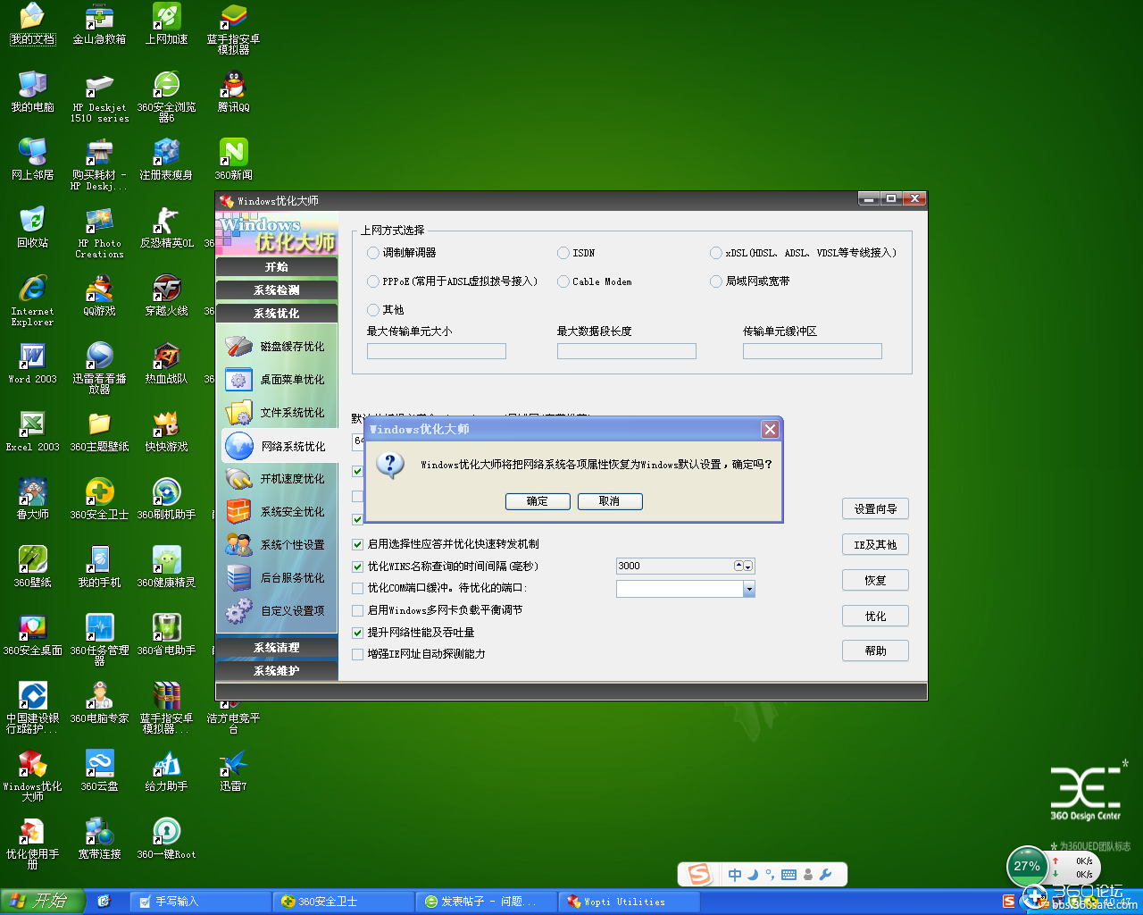Expand 系统清理 section in sidebar

tap(277, 647)
